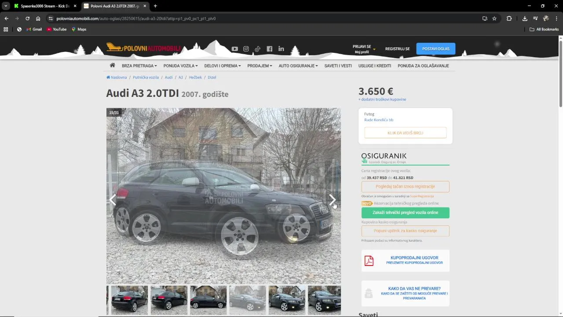Open browser extensions puzzle icon
Screen dimensions: 563x317
(x=509, y=18)
